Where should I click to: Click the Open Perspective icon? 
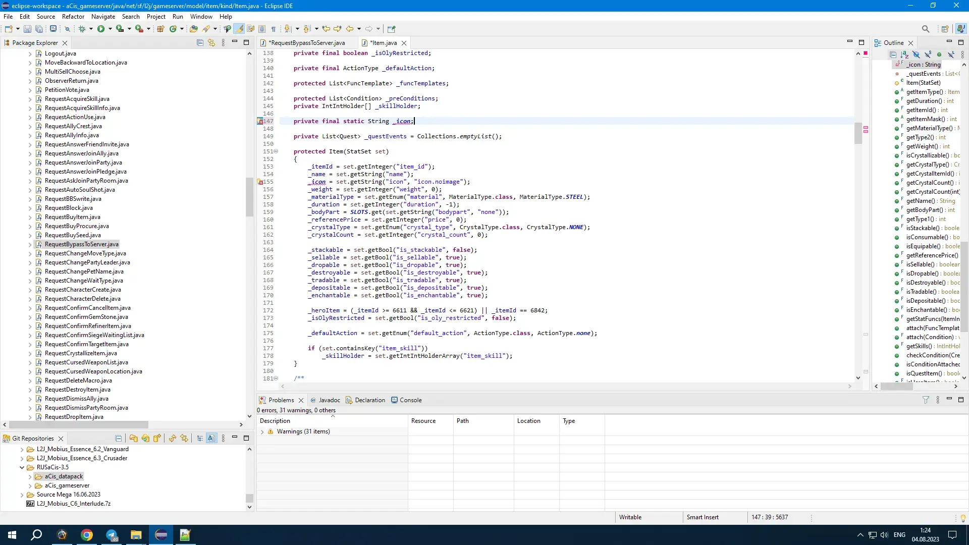[945, 29]
